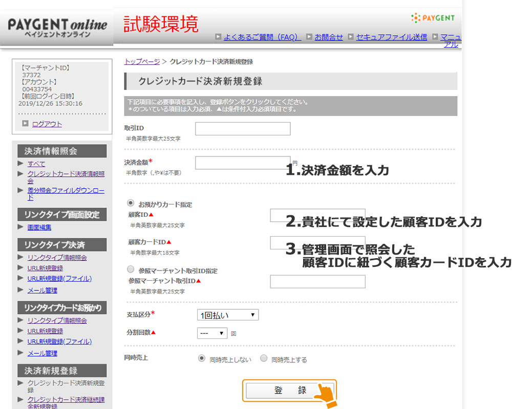Click the arrow icon before セキュアファイル送信
512x409 pixels.
[351, 36]
